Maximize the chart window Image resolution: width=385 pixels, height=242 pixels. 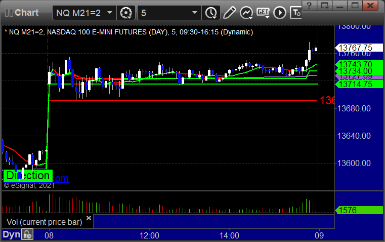pyautogui.click(x=355, y=5)
